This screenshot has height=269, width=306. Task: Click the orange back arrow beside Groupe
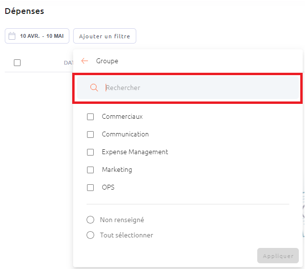85,61
